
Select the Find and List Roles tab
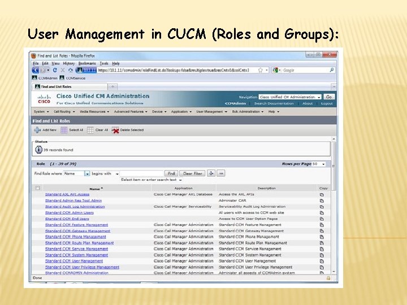[x=70, y=86]
